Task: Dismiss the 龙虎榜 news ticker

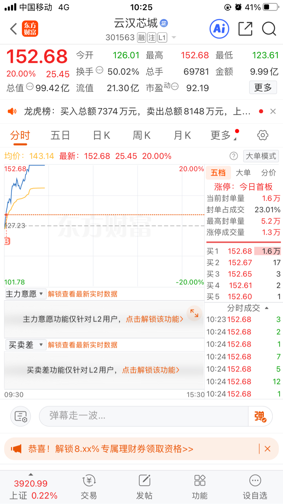Action: pos(273,111)
